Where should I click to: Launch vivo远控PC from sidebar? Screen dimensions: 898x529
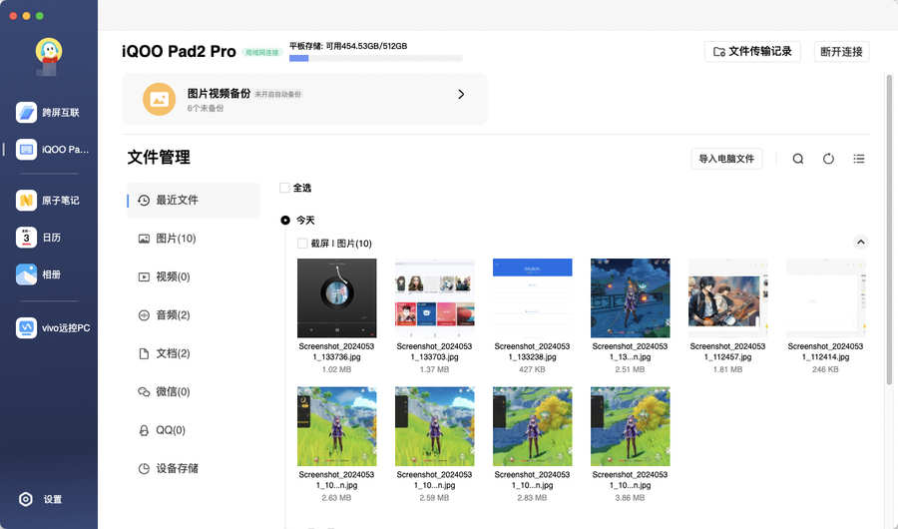[x=27, y=327]
